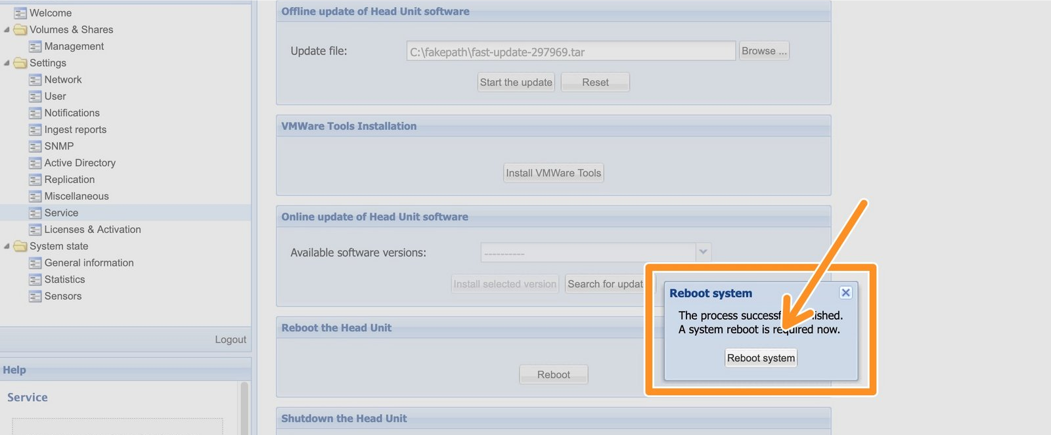Click the SNMP page icon
Screen dimensions: 1051x435
[x=35, y=146]
